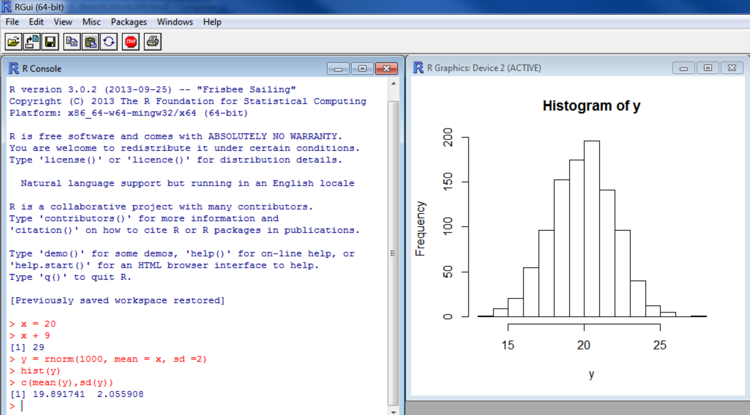Load a workspace via the second toolbar icon
750x415 pixels.
click(x=32, y=41)
